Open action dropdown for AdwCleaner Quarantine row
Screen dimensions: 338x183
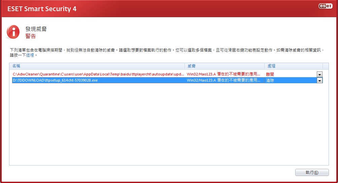click(319, 74)
